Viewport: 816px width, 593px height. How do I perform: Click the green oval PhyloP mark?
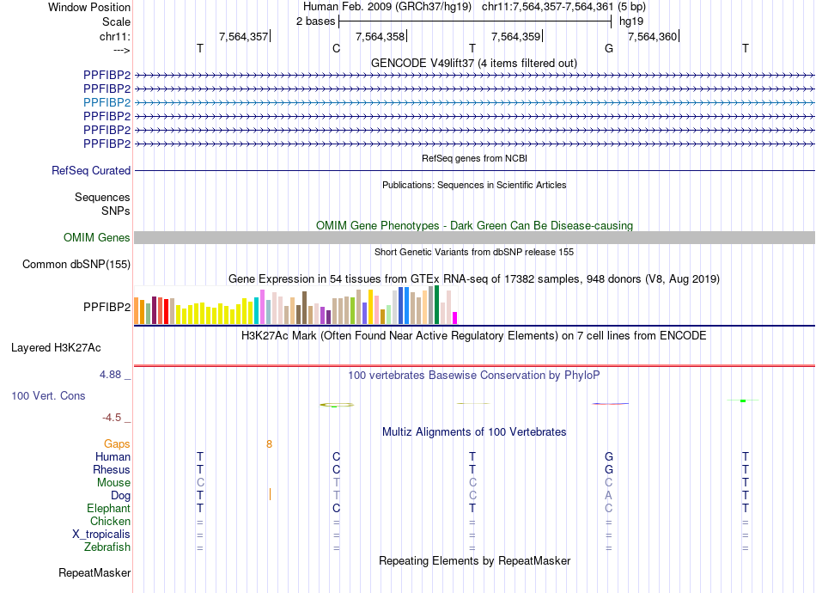pos(337,405)
